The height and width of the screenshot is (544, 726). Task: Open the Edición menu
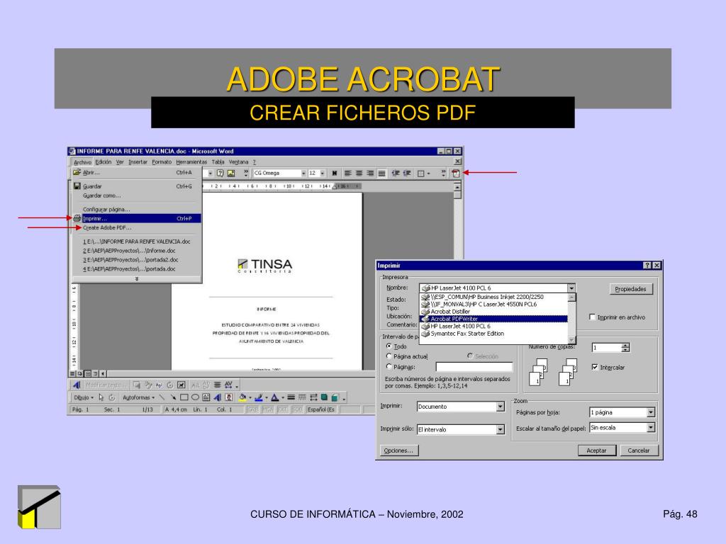[104, 162]
